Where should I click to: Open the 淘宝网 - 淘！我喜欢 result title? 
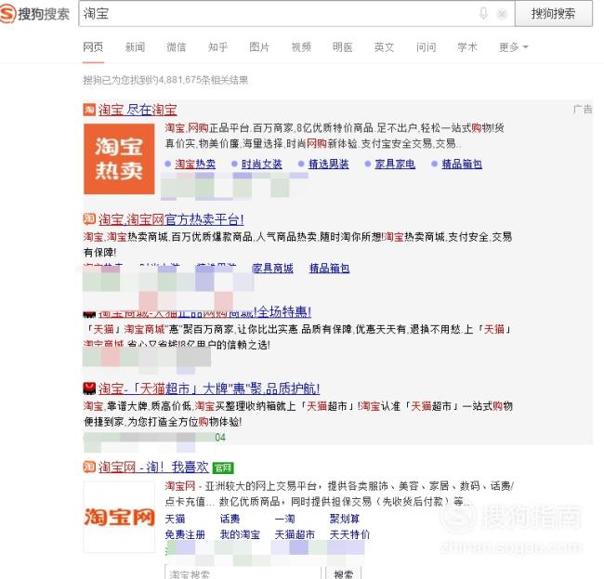[x=153, y=467]
